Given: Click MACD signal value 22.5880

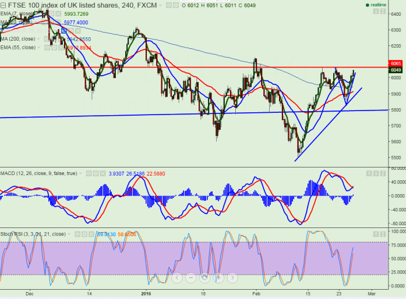Looking at the screenshot, I should click(156, 174).
